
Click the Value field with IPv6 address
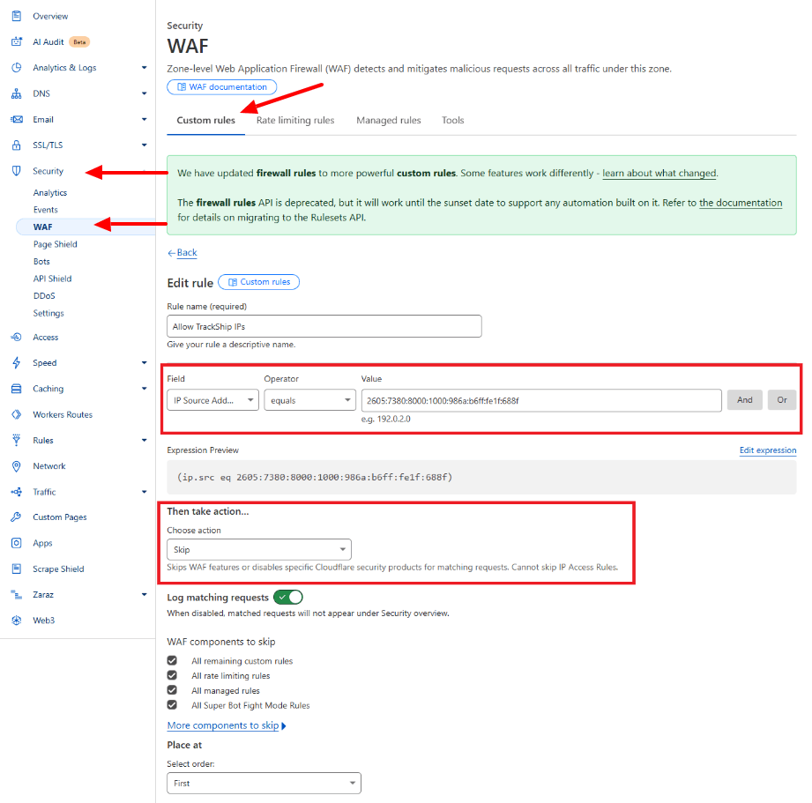tap(541, 400)
